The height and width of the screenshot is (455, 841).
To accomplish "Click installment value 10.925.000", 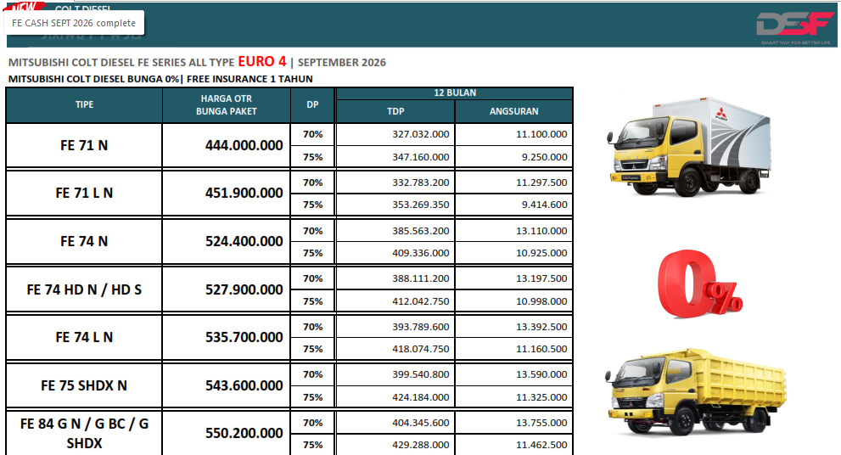I will click(541, 253).
